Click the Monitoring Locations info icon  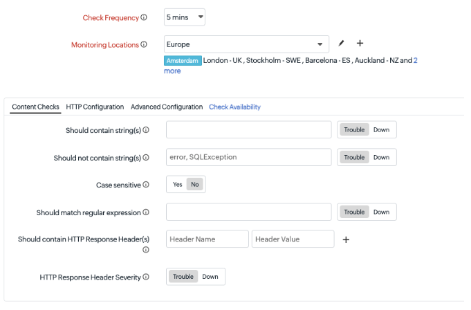144,44
